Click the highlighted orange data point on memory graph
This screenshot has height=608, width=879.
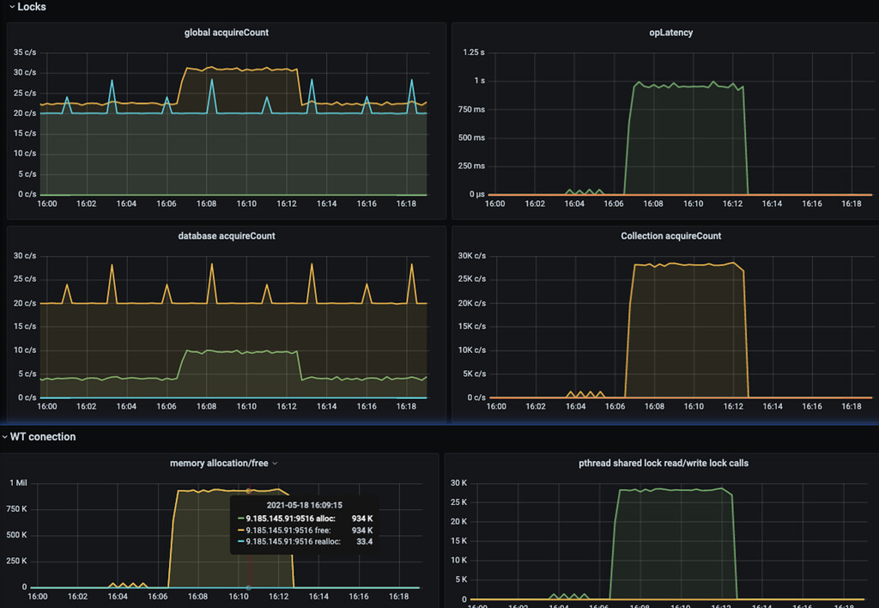[248, 490]
